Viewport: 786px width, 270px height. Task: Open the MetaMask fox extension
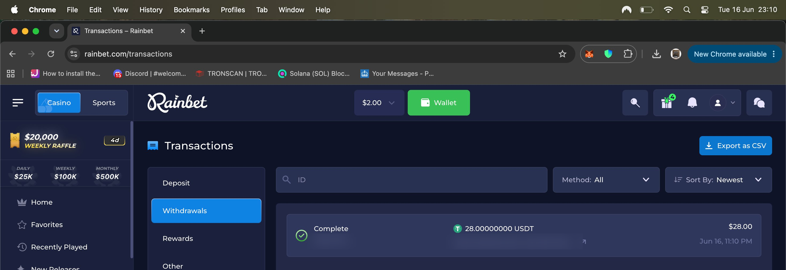pyautogui.click(x=589, y=54)
